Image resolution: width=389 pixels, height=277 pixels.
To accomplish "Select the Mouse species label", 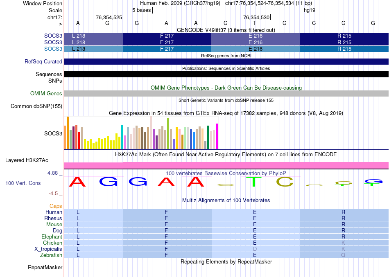I will pyautogui.click(x=54, y=225).
